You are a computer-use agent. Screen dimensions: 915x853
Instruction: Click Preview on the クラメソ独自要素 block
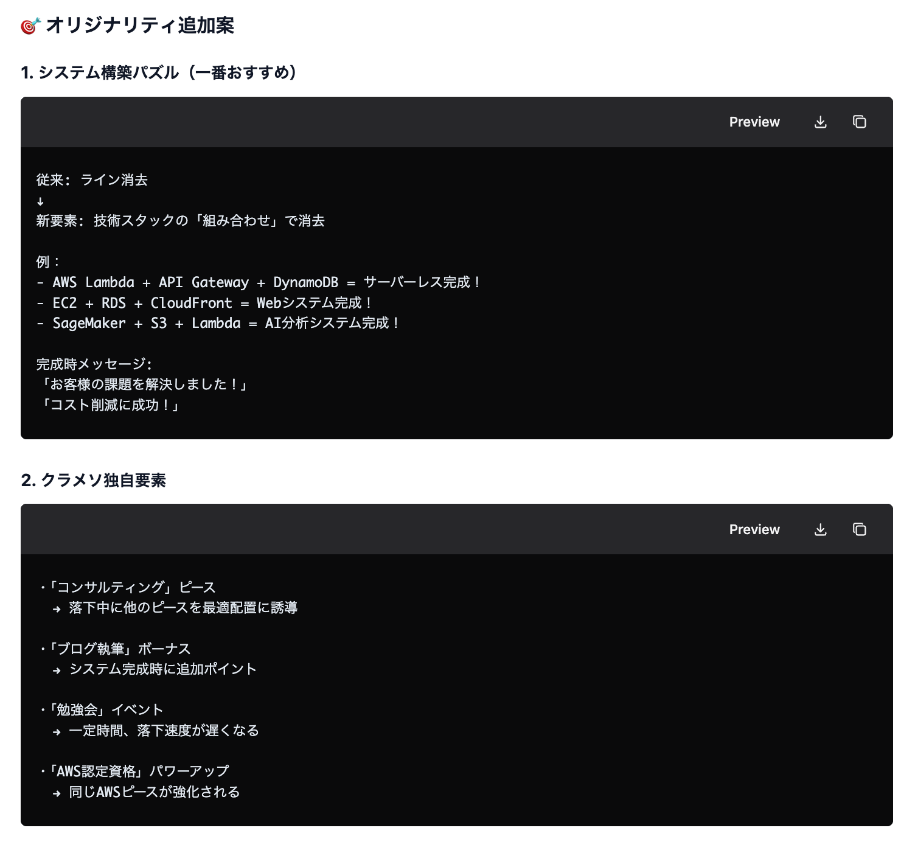point(754,529)
